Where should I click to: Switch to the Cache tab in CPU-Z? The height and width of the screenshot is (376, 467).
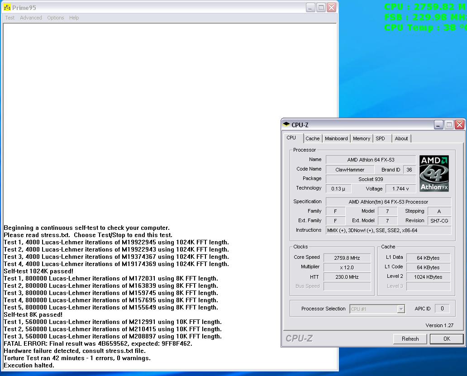[x=312, y=138]
